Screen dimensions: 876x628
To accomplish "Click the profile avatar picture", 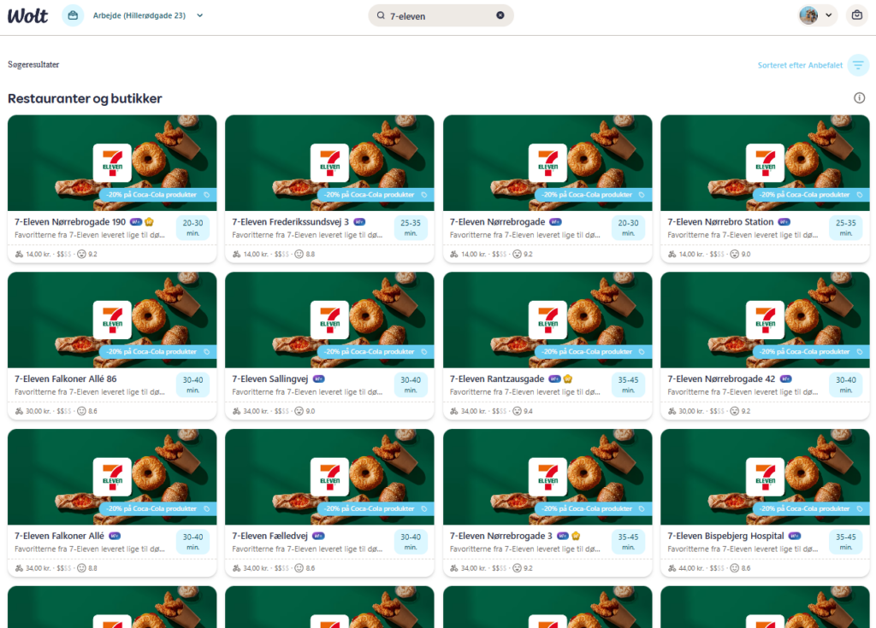I will (808, 15).
